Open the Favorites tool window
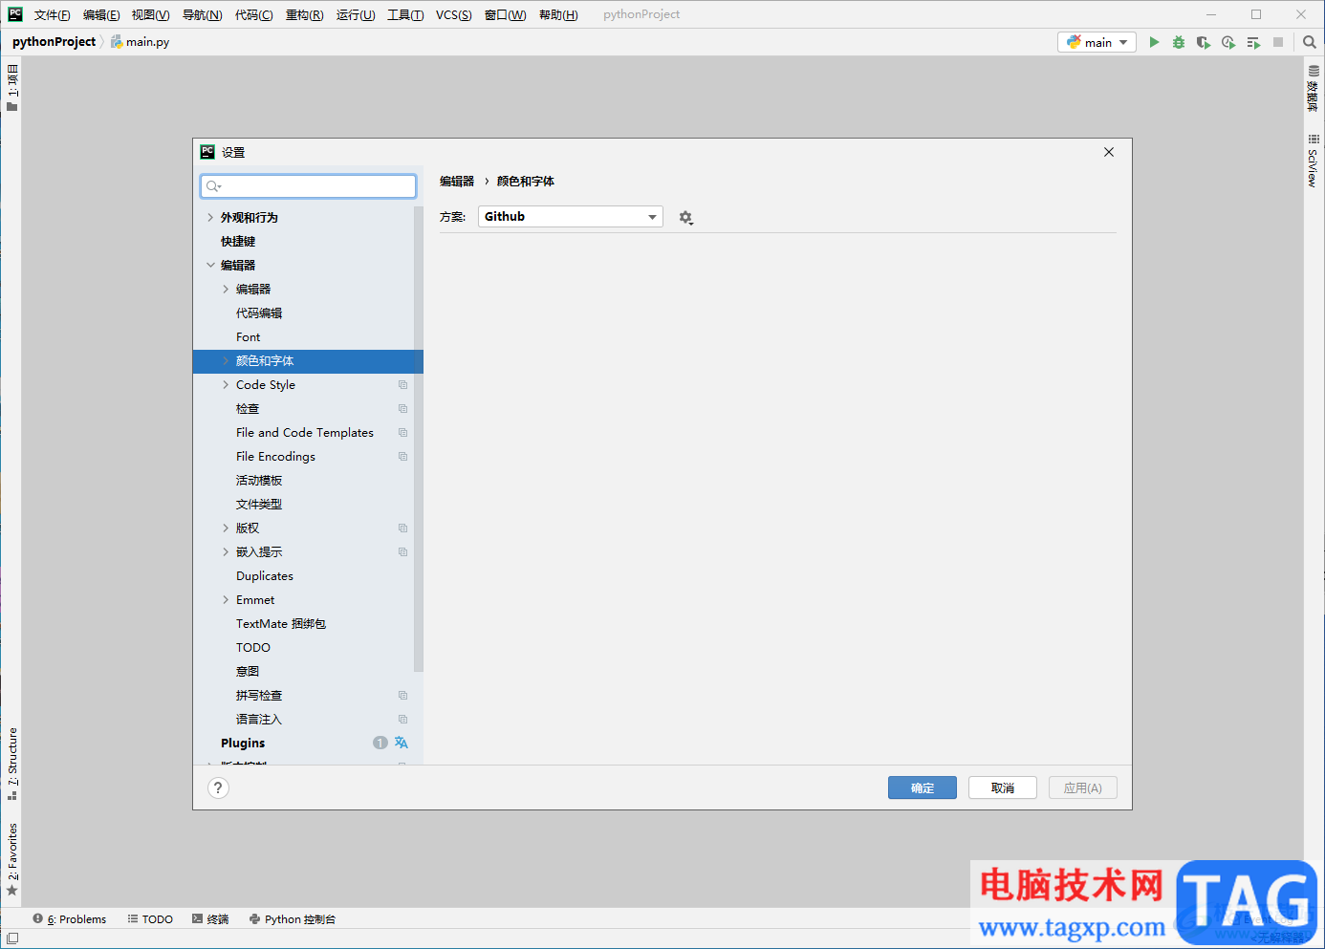1325x949 pixels. [12, 859]
